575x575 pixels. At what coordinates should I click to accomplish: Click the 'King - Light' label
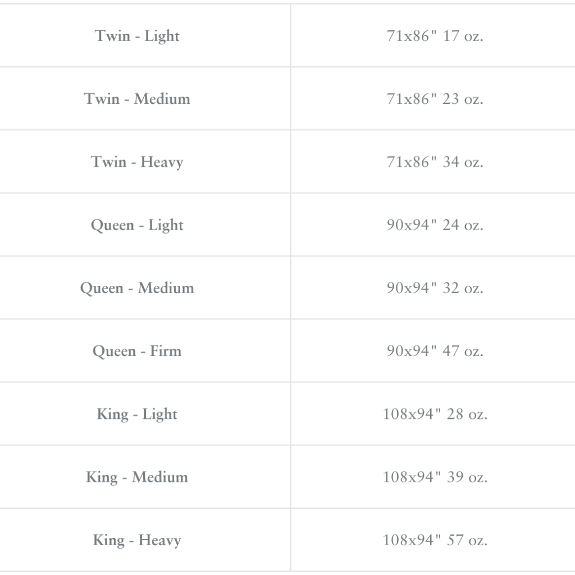point(137,414)
